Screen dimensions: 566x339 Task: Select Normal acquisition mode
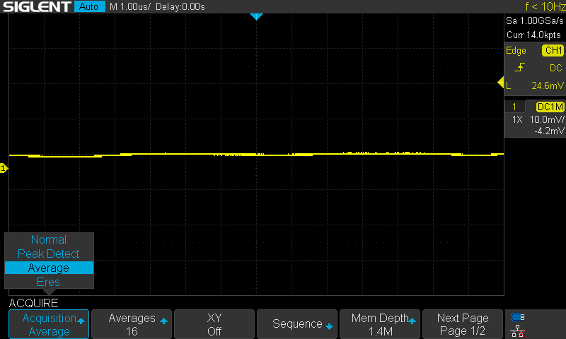pos(49,240)
